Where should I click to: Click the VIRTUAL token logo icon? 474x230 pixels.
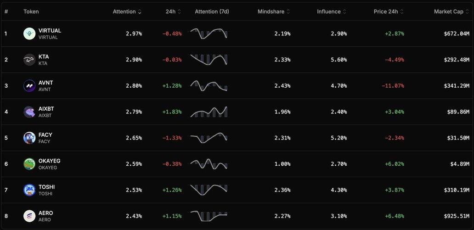coord(29,34)
